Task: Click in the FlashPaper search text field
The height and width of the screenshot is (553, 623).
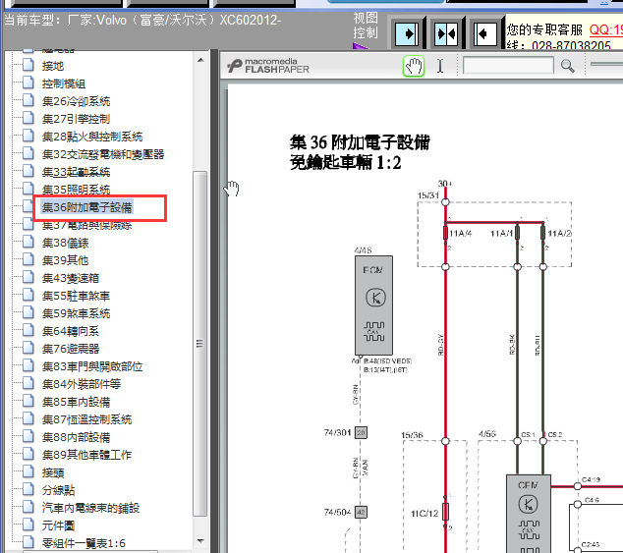Action: (508, 66)
